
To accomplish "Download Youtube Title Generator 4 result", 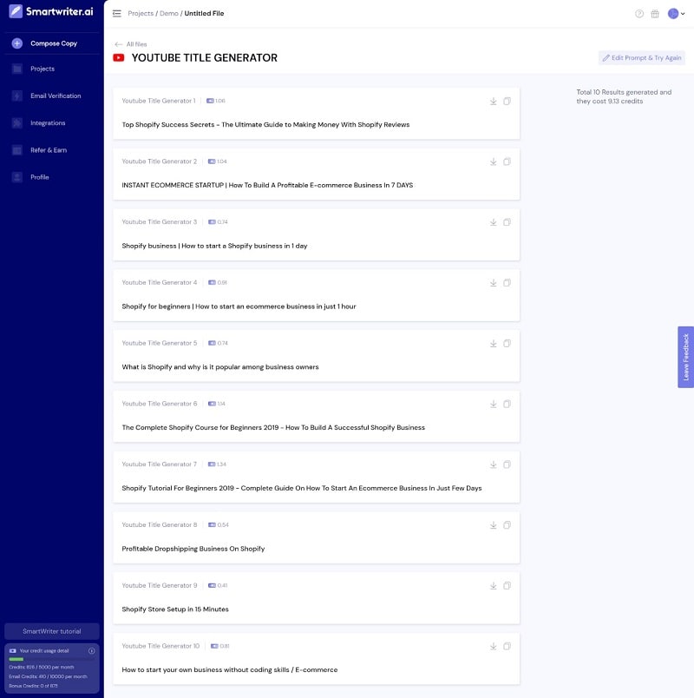I will pyautogui.click(x=494, y=283).
